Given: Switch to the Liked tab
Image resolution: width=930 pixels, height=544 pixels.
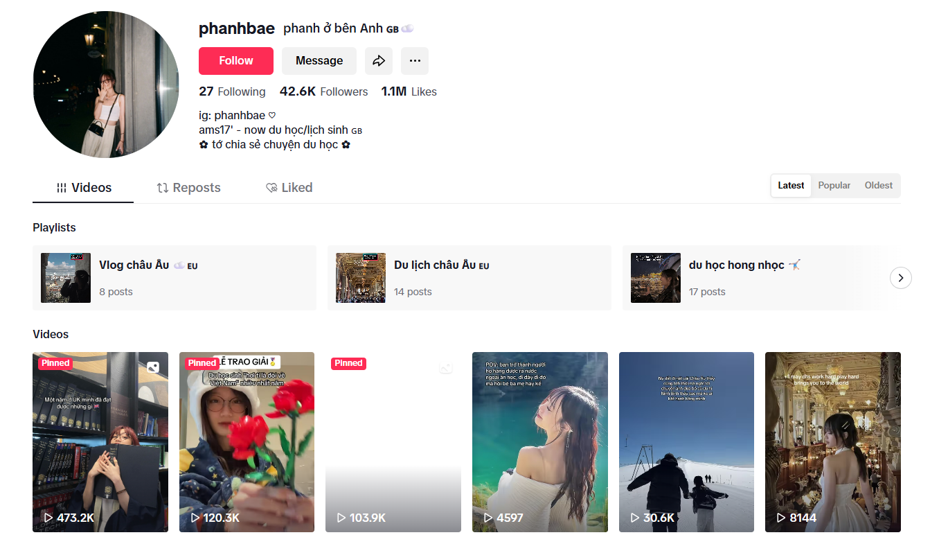Looking at the screenshot, I should point(289,188).
